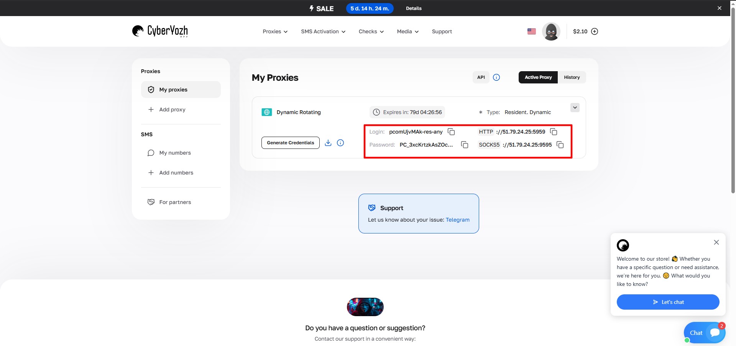Viewport: 736px width, 346px height.
Task: Switch to the Active Proxy view
Action: coord(538,77)
